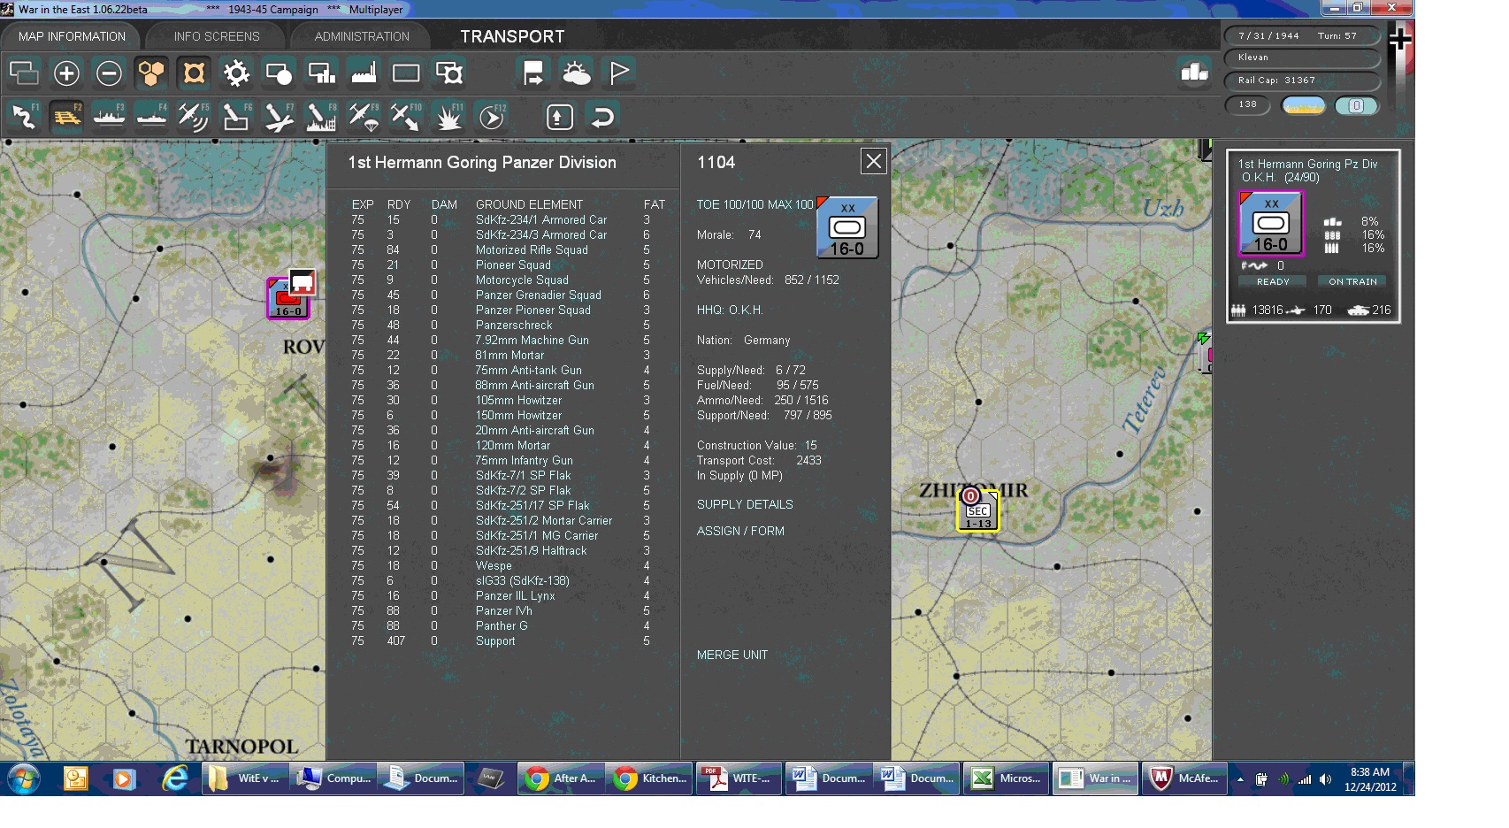Click 1st Hermann Goring Pz Div title
1509x828 pixels.
pos(1307,164)
